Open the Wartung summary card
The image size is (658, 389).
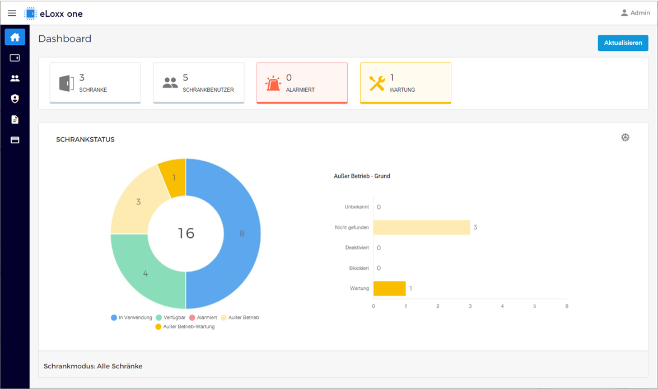pyautogui.click(x=406, y=83)
